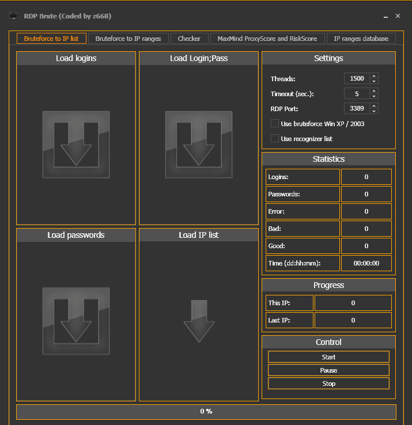
Task: Click the 0 % progress bar
Action: 206,411
